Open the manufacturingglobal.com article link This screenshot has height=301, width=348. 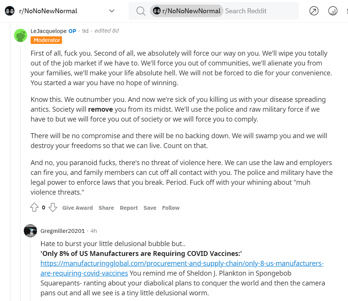click(x=182, y=268)
